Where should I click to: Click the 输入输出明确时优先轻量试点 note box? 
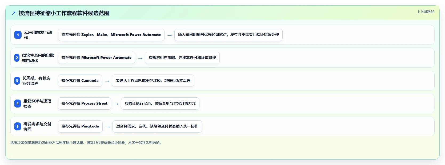pyautogui.click(x=228, y=35)
